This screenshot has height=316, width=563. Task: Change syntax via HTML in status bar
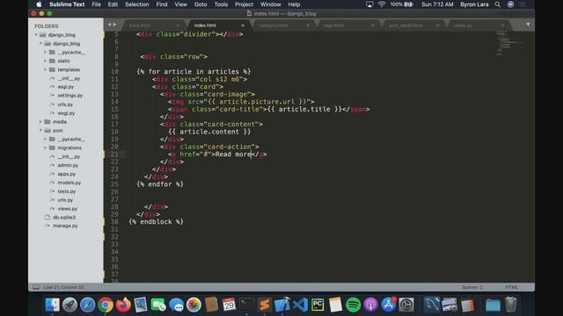(511, 287)
